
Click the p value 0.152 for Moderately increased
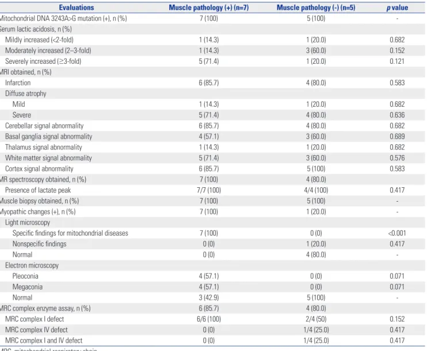[397, 51]
